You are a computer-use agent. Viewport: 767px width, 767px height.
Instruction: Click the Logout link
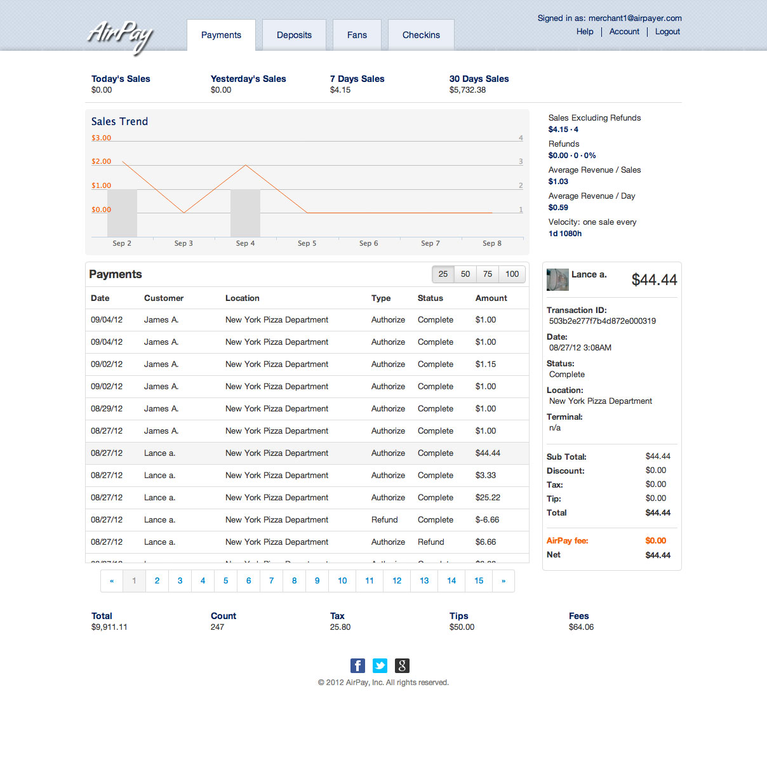(667, 32)
